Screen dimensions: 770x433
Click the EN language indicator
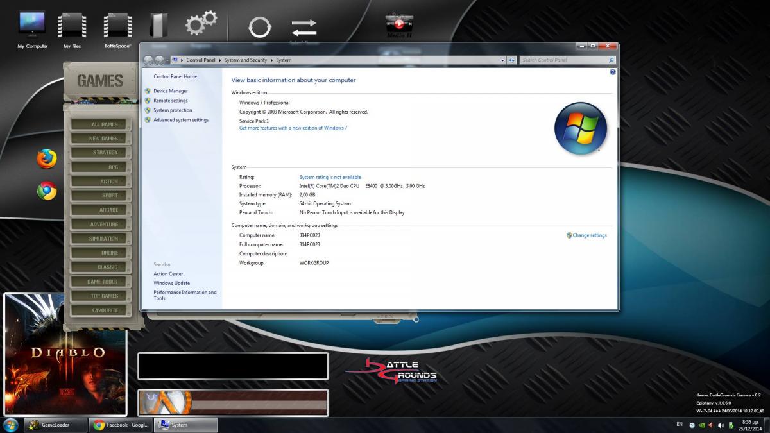[x=680, y=425]
